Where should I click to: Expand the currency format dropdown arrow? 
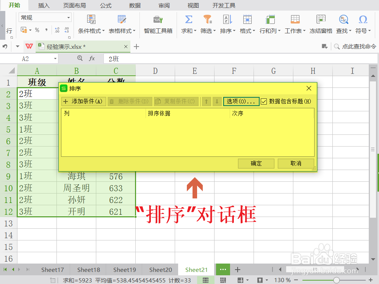click(x=30, y=30)
